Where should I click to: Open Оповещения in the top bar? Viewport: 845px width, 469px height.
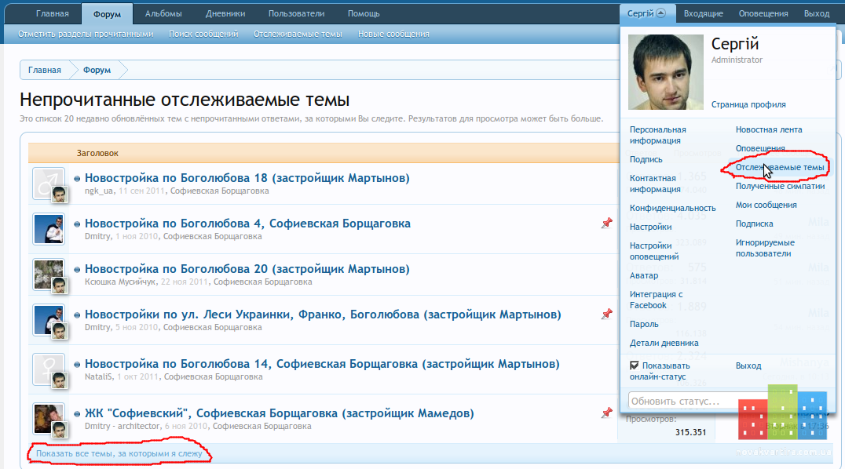pyautogui.click(x=763, y=13)
